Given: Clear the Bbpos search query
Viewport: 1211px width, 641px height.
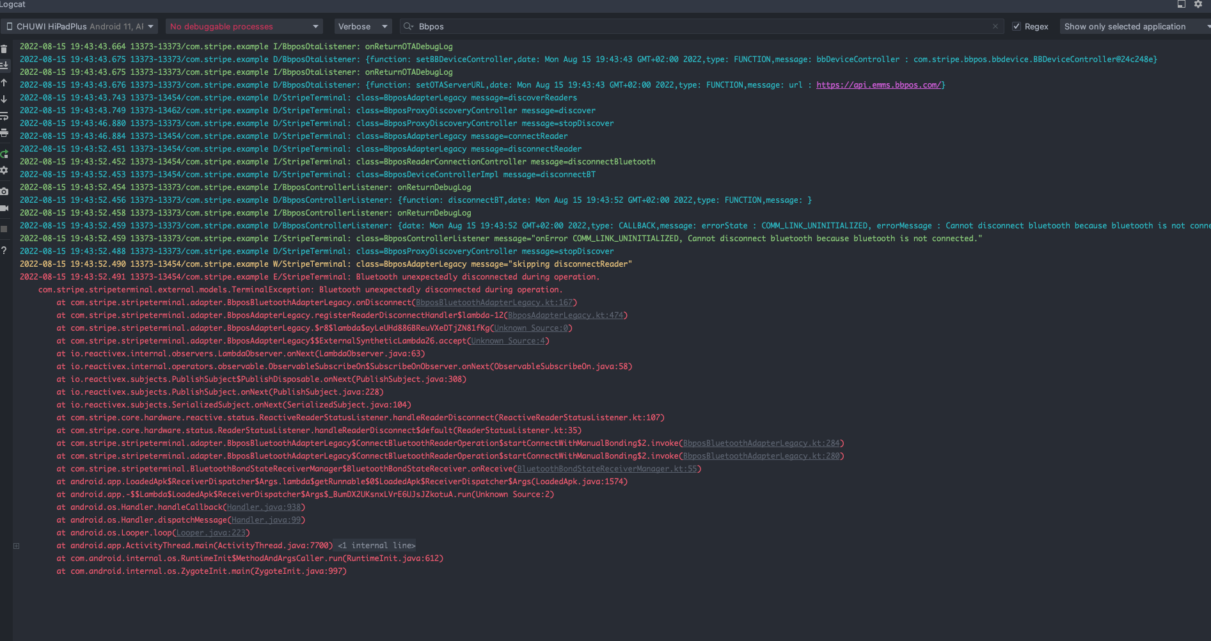Looking at the screenshot, I should pos(995,26).
